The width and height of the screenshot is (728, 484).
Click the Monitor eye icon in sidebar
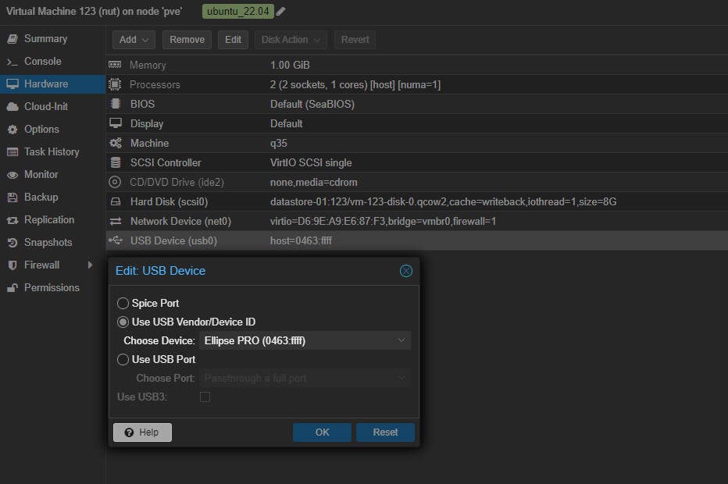(12, 175)
